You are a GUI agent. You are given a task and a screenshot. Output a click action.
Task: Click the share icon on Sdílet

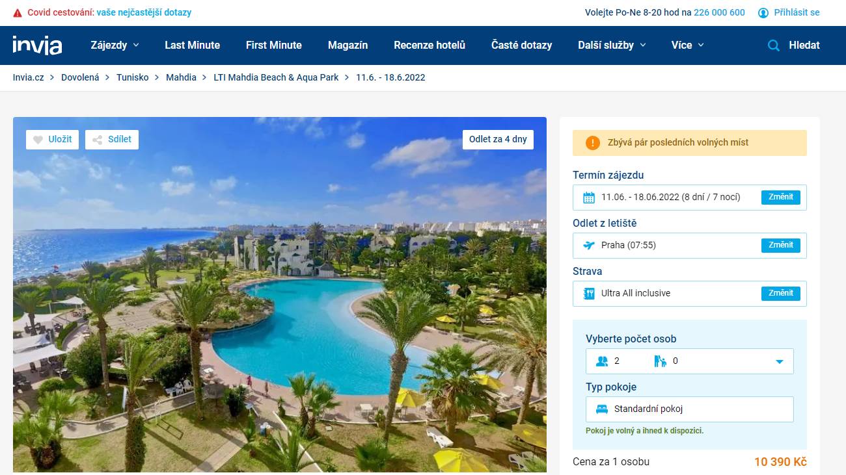[x=97, y=140]
